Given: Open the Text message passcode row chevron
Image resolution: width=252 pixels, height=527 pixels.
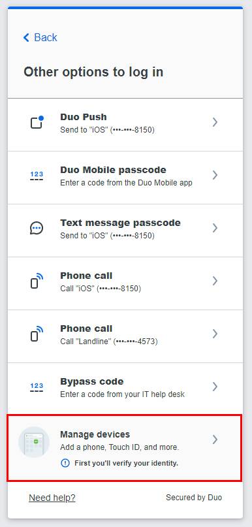Looking at the screenshot, I should click(x=215, y=228).
